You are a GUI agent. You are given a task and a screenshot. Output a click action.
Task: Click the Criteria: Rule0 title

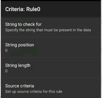(x=23, y=9)
